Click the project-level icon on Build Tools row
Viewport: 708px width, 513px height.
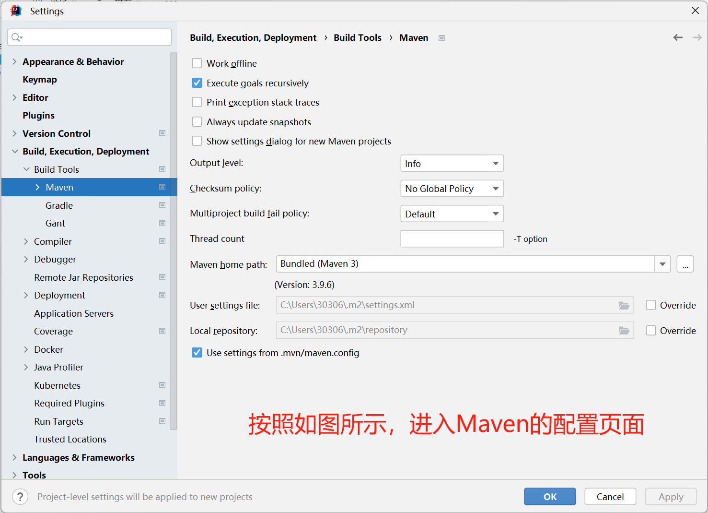coord(162,169)
